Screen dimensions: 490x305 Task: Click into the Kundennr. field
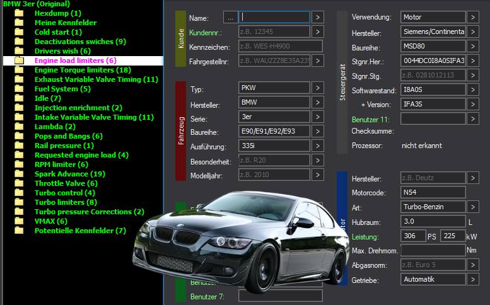(274, 32)
